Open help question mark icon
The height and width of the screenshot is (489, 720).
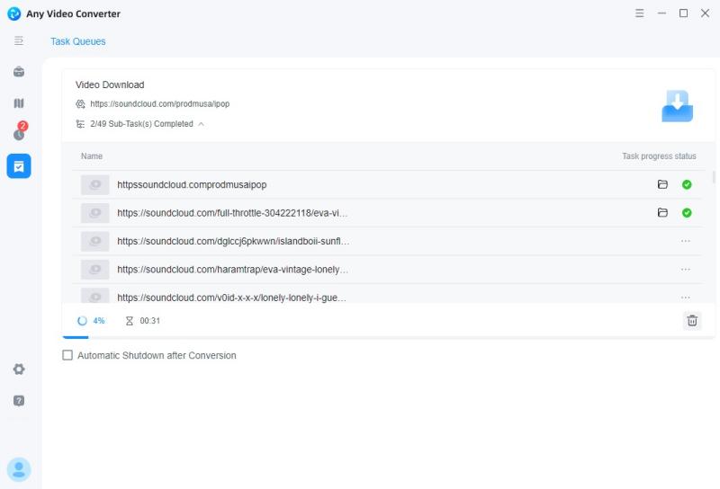[x=19, y=401]
